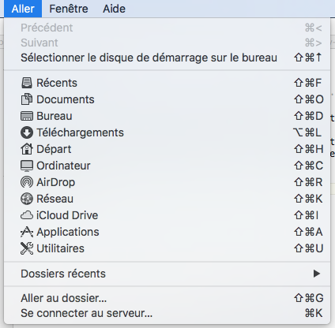Click the Réseau globe icon

tap(27, 199)
